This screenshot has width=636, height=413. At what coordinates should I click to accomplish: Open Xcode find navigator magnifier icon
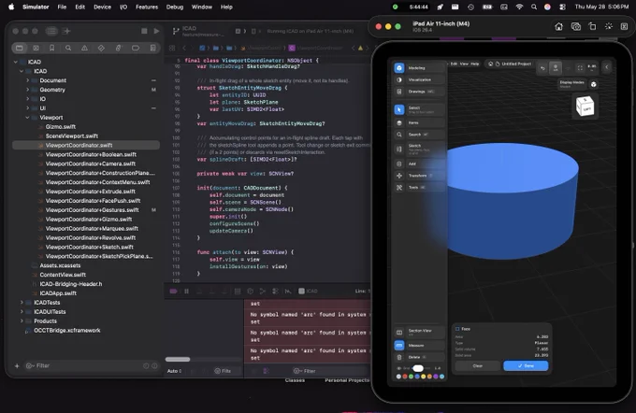(68, 48)
